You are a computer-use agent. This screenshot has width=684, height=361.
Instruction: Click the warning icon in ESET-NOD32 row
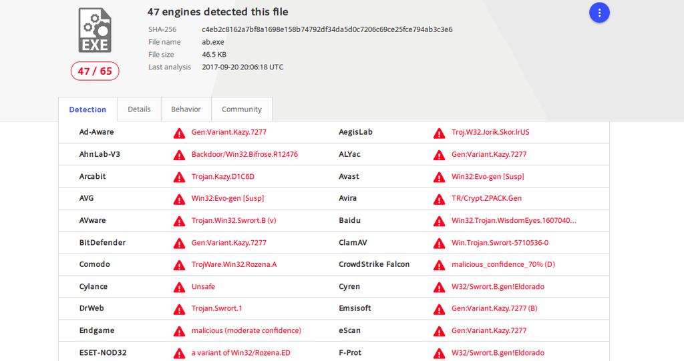(179, 353)
